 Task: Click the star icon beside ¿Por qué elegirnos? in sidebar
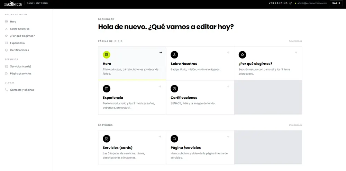pos(6,36)
